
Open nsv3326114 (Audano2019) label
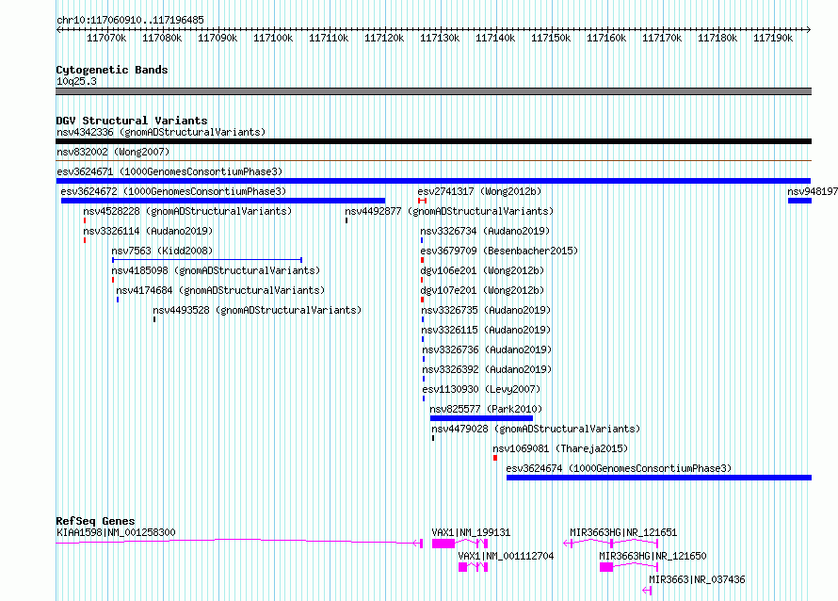(x=148, y=231)
